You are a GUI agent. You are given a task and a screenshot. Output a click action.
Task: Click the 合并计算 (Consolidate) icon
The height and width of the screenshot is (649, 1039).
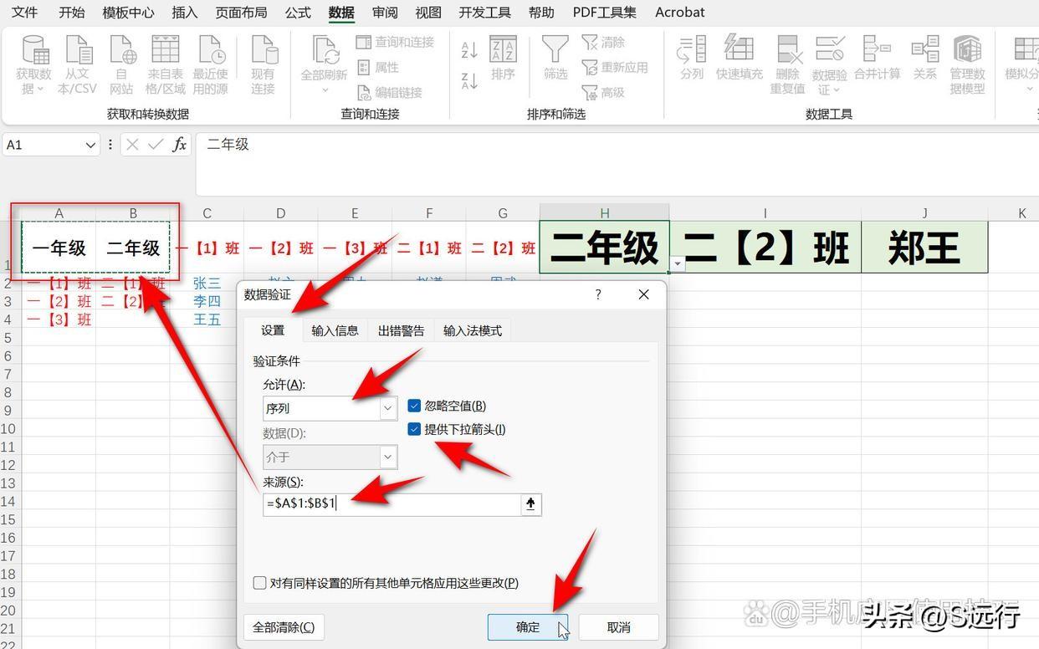pos(877,50)
